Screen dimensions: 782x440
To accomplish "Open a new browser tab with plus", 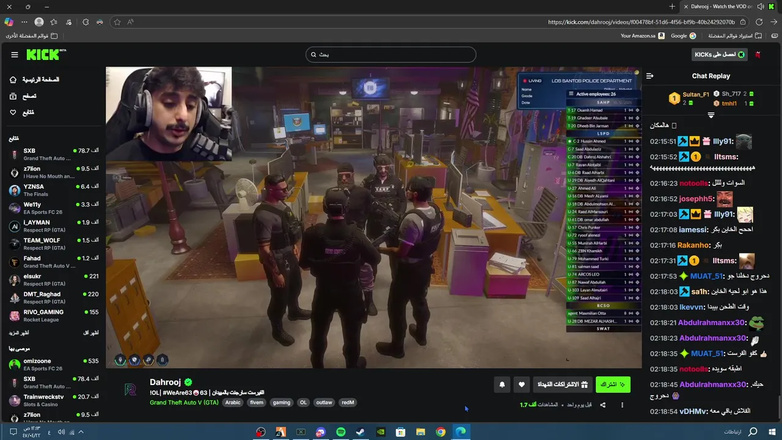I will (x=672, y=7).
